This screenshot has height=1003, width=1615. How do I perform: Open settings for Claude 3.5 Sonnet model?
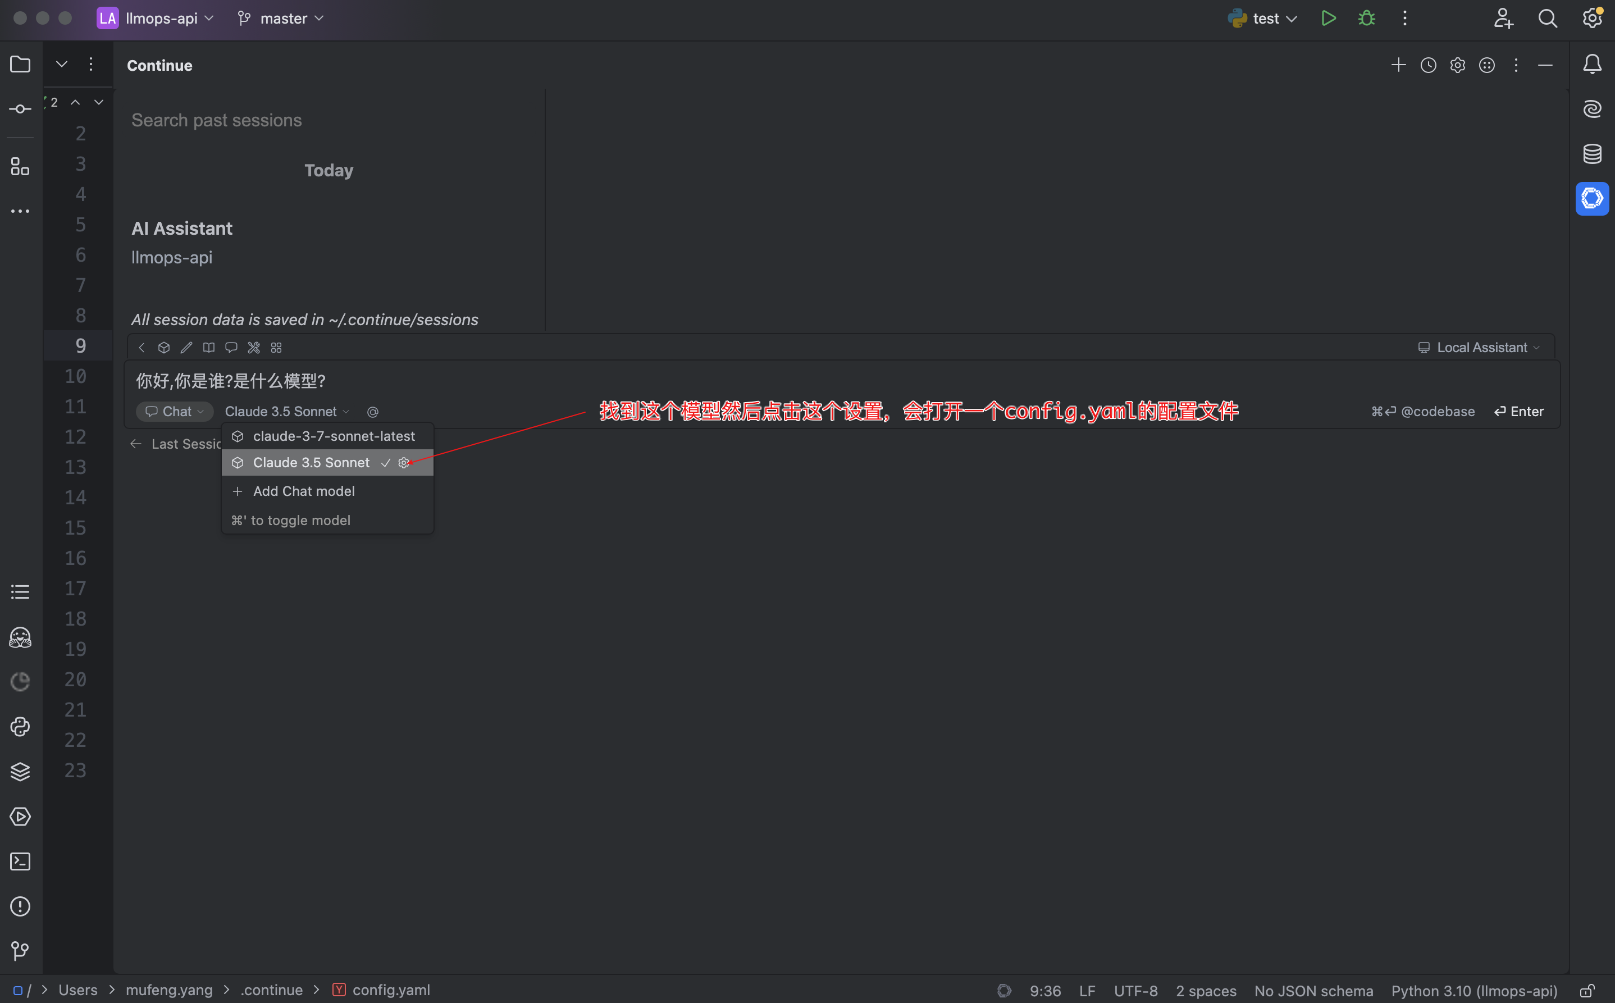click(404, 462)
